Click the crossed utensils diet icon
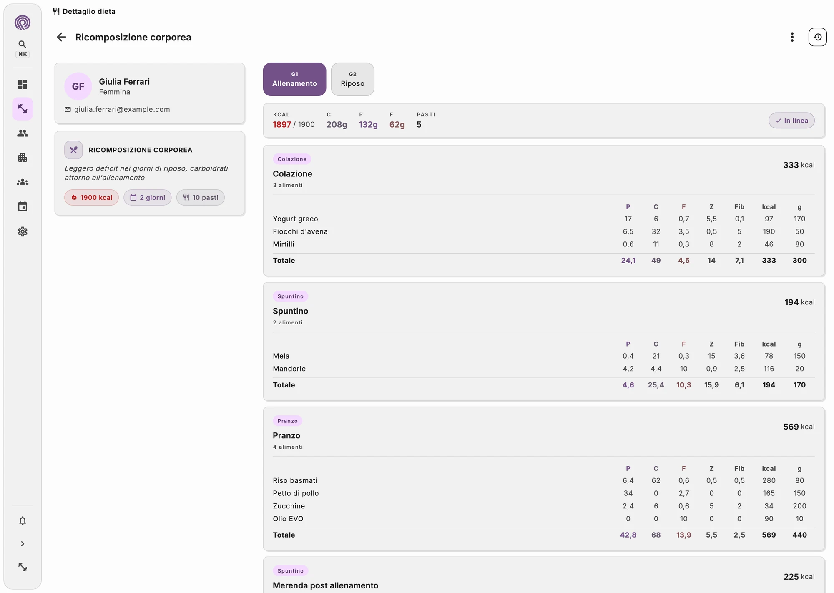Screen dimensions: 834x593 click(73, 150)
